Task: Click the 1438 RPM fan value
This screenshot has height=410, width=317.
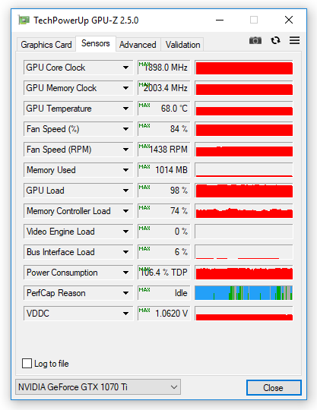Action: (164, 150)
